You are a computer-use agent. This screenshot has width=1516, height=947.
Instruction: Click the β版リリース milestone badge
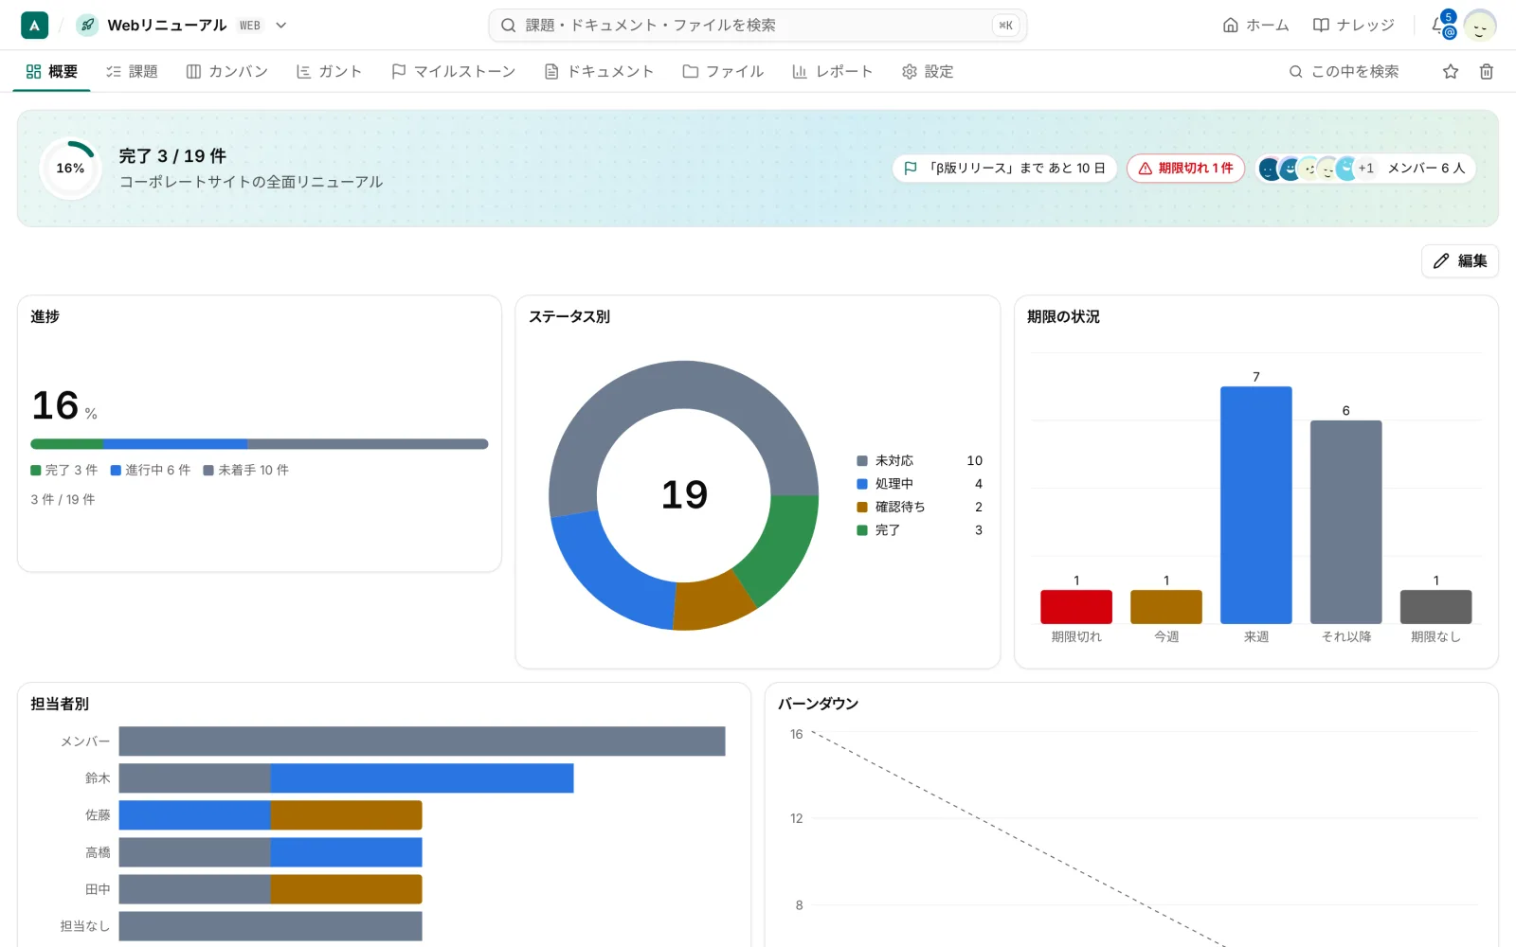[x=1004, y=168]
